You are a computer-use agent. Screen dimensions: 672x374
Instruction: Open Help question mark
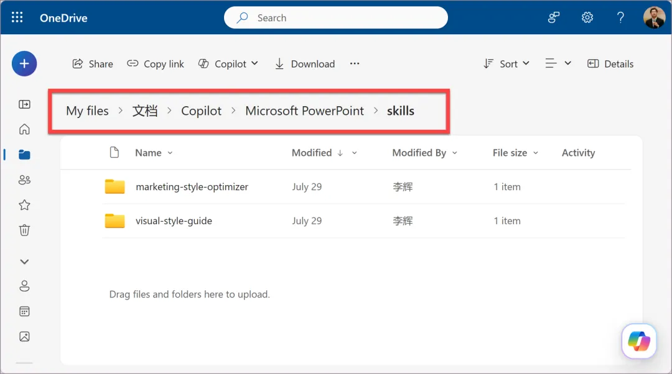click(x=620, y=17)
